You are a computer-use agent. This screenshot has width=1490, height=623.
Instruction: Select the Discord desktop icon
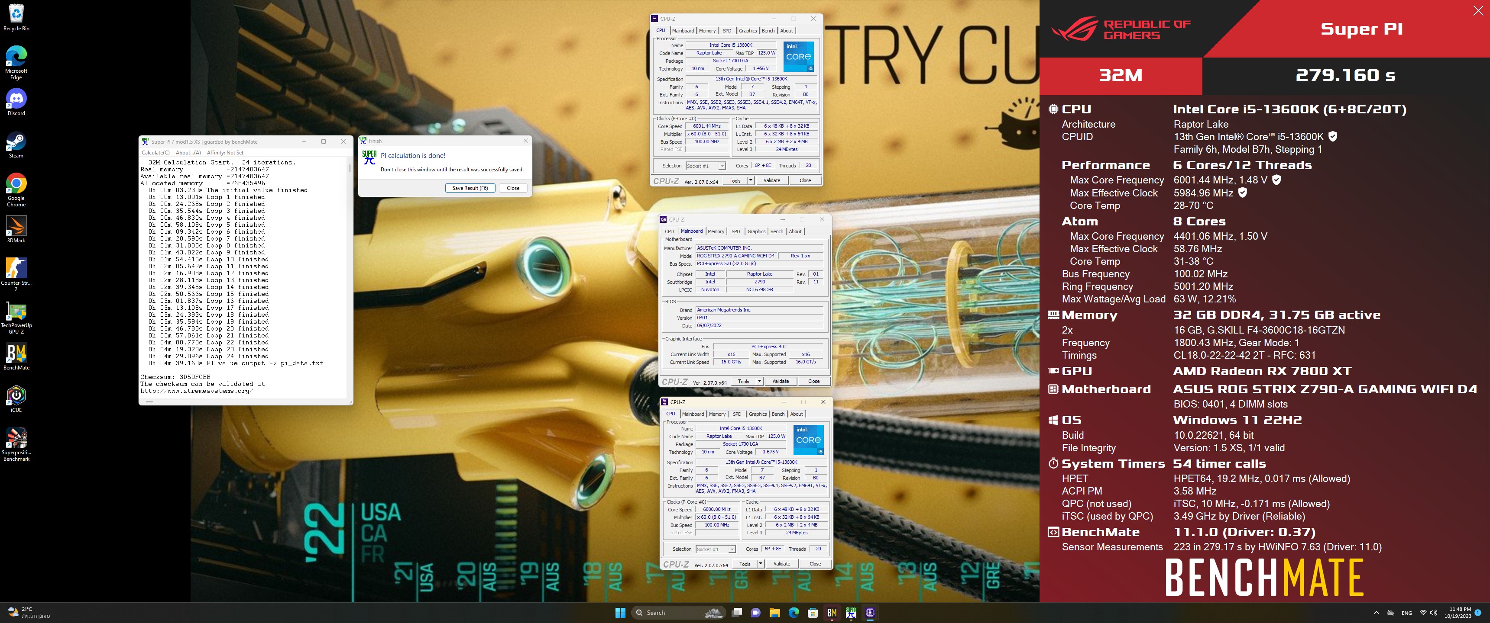point(16,102)
